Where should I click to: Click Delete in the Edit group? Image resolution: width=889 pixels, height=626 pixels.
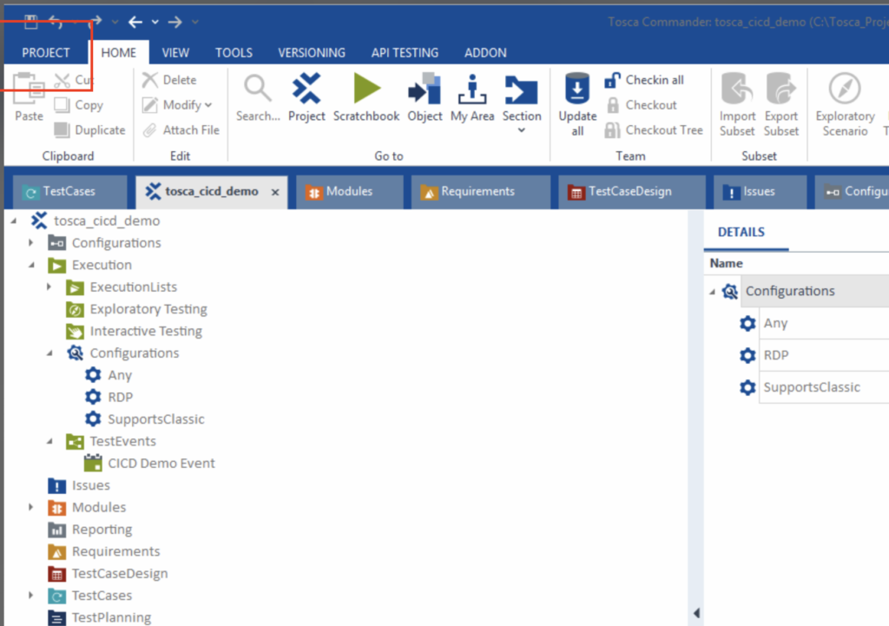coord(169,80)
